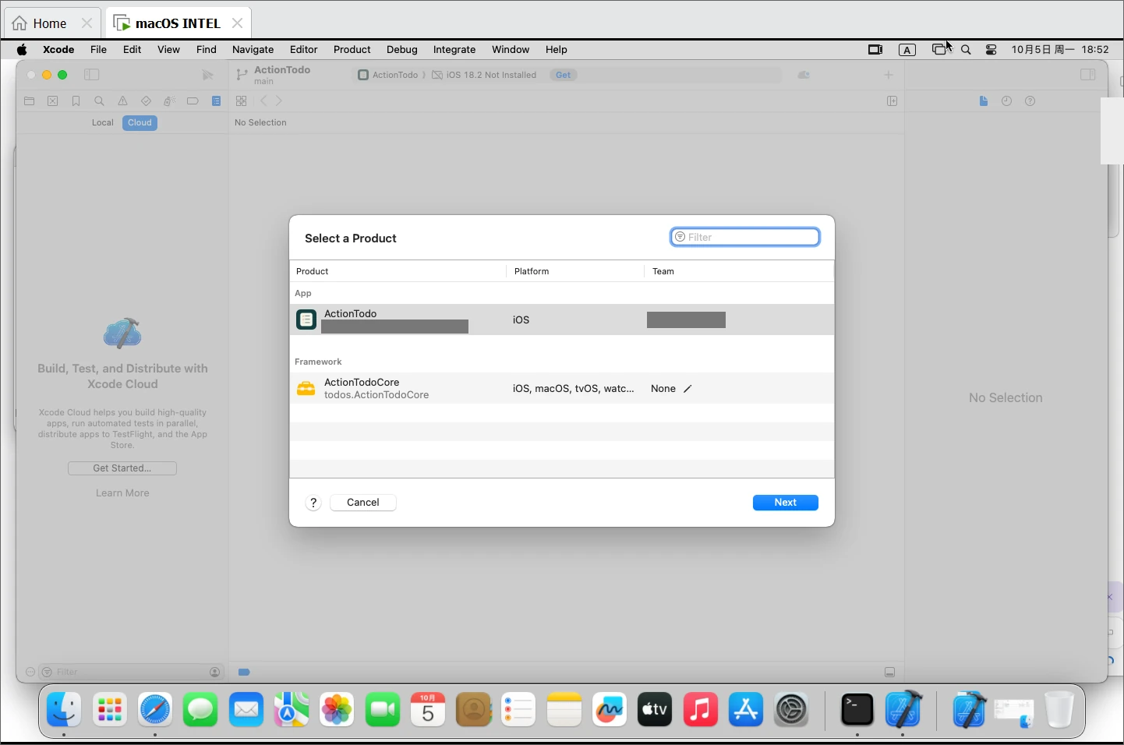The height and width of the screenshot is (745, 1124).
Task: Open the ActionTodo scheme selector
Action: (388, 75)
